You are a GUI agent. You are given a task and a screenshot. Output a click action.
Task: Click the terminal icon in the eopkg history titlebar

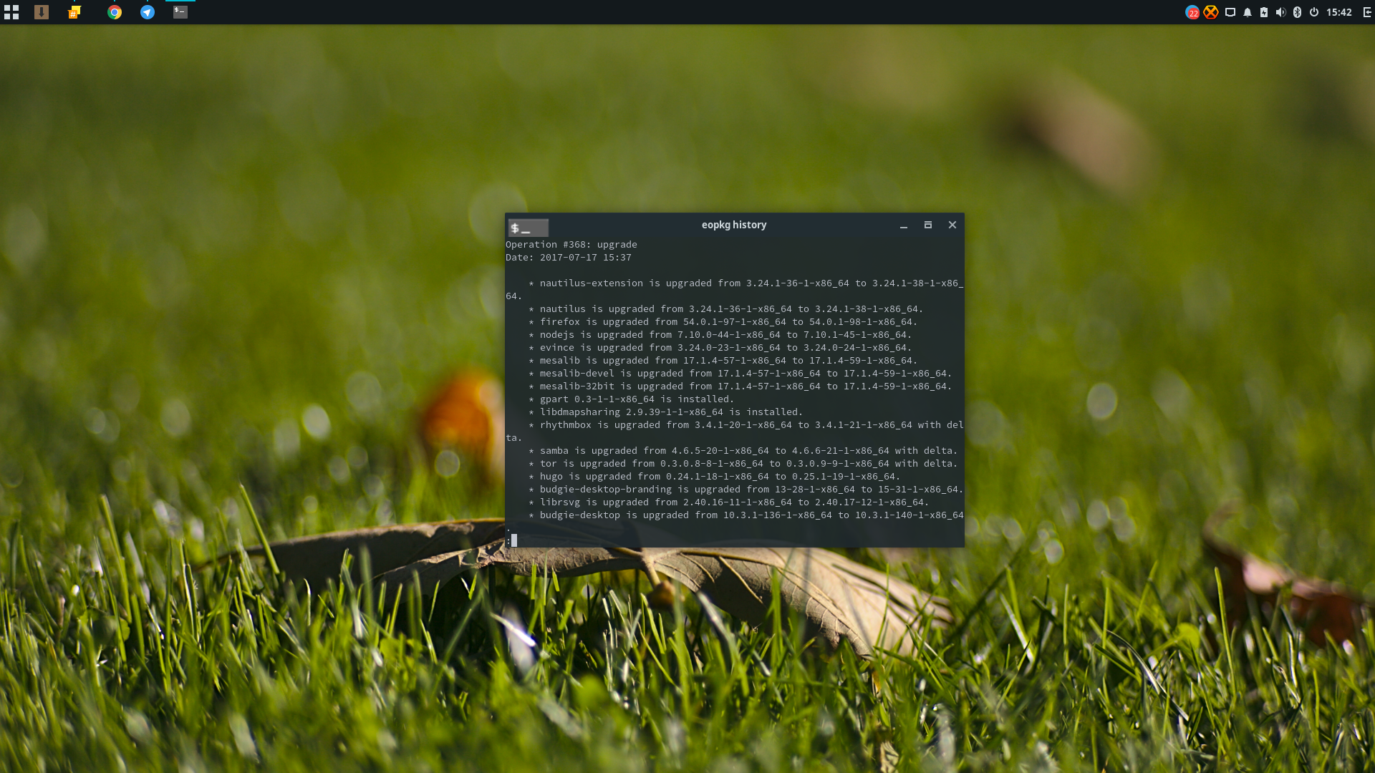[x=529, y=228]
